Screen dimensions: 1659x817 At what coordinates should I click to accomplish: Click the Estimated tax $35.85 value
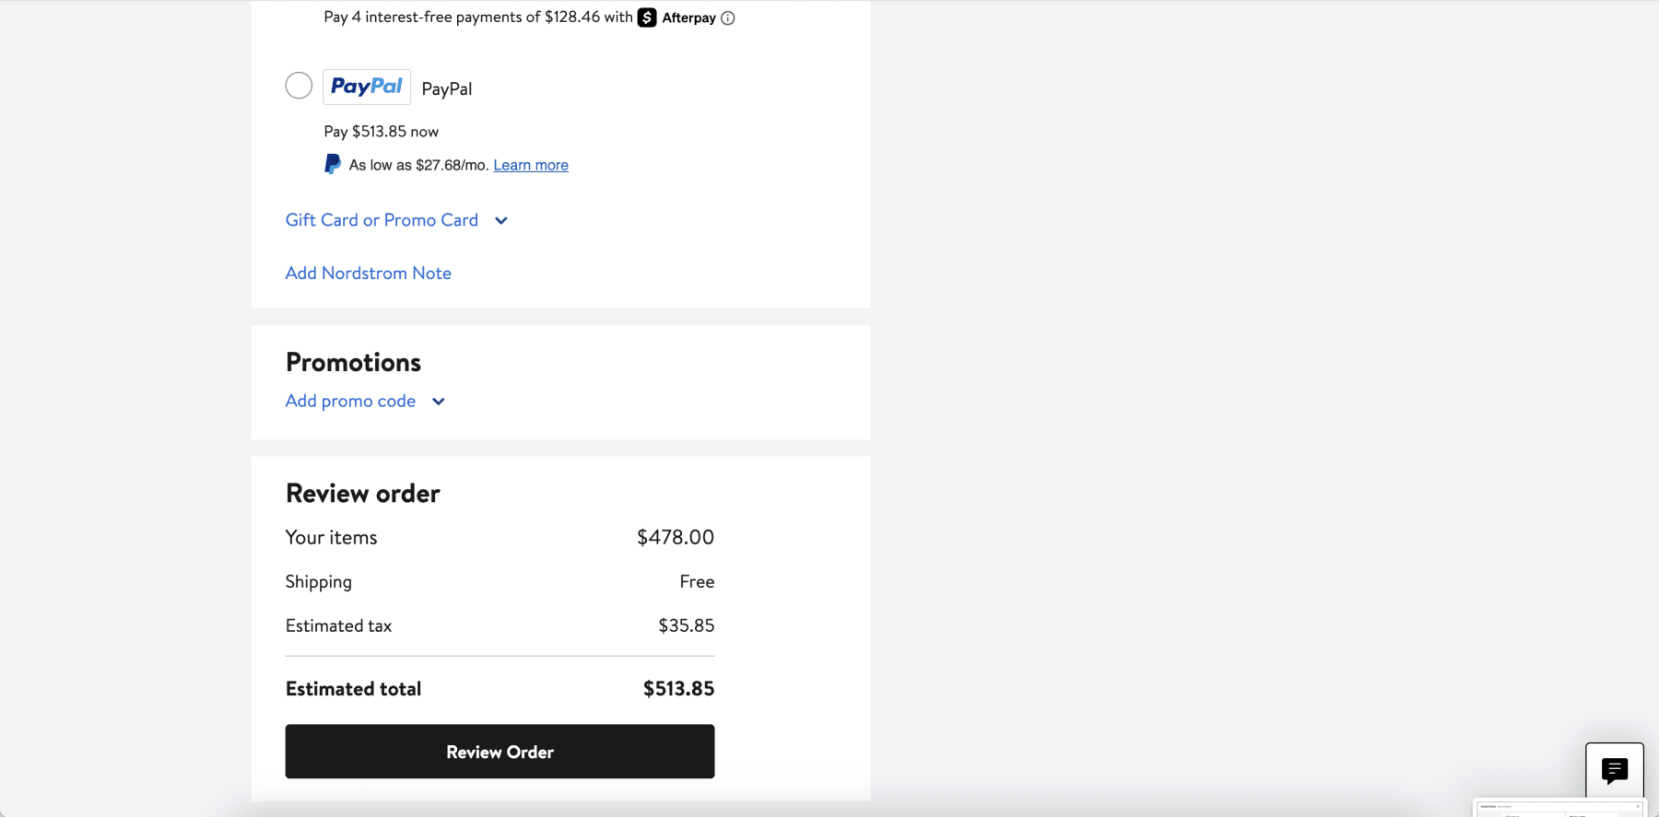point(686,626)
